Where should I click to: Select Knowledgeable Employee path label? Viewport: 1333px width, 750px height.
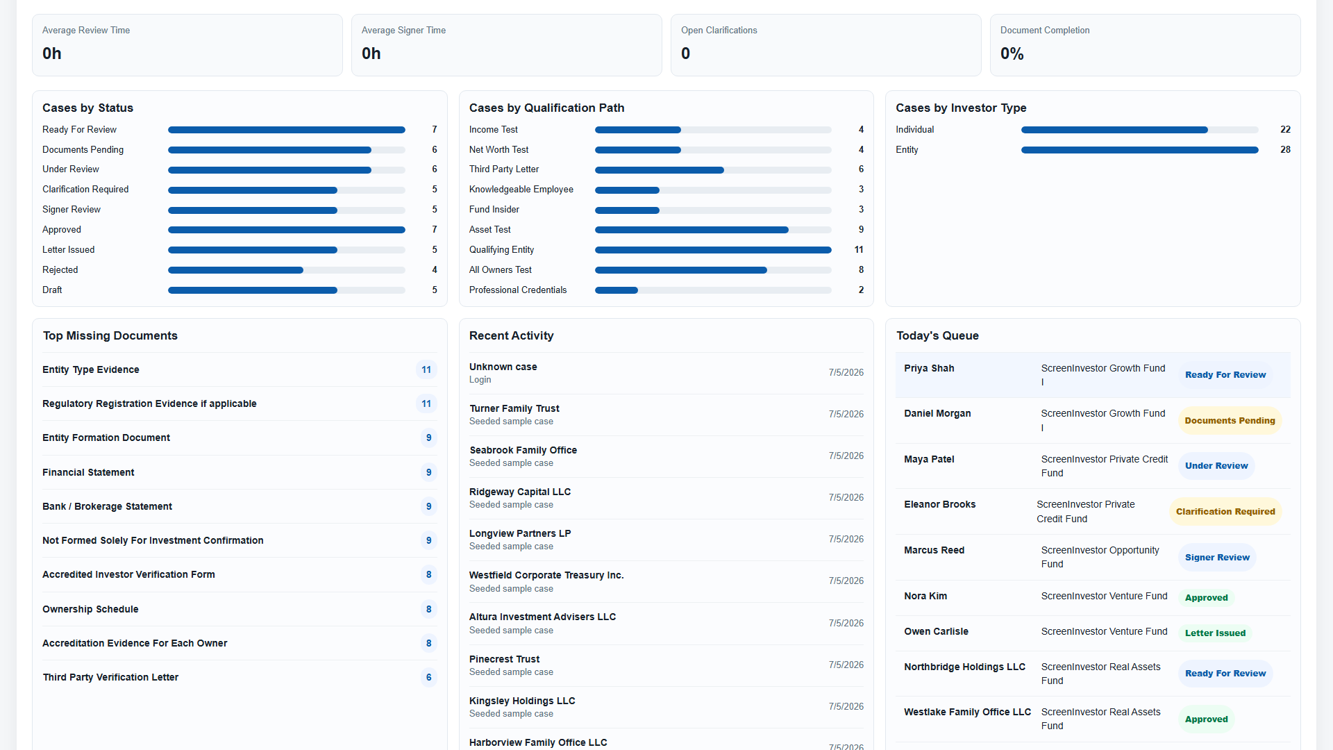click(521, 190)
